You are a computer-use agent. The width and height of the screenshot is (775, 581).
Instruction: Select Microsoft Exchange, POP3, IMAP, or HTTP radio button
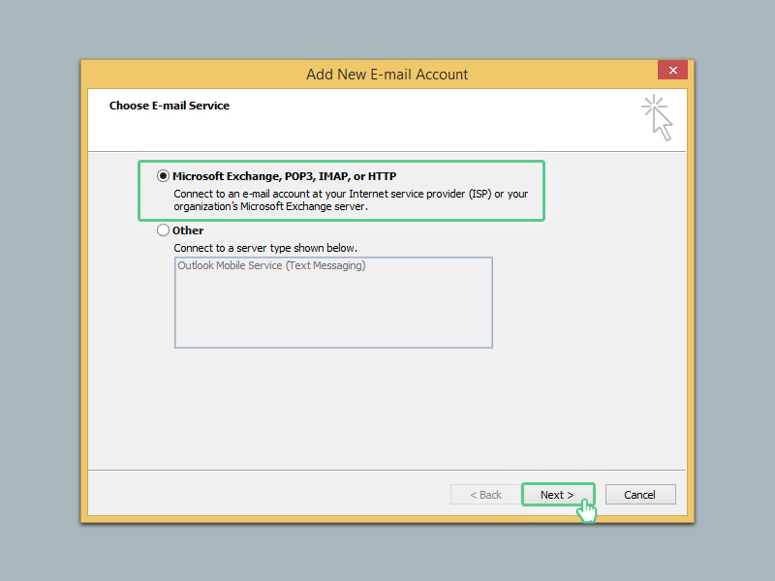pos(163,176)
